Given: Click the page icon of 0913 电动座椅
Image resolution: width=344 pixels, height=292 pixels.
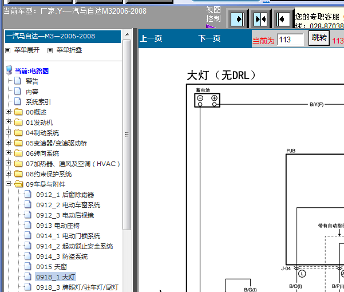Looking at the screenshot, I should coord(28,225).
